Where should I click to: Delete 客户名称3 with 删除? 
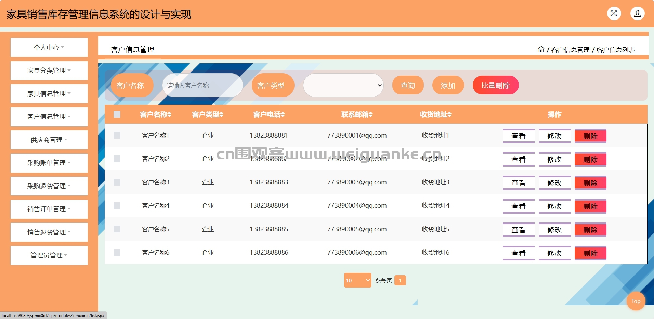coord(590,183)
